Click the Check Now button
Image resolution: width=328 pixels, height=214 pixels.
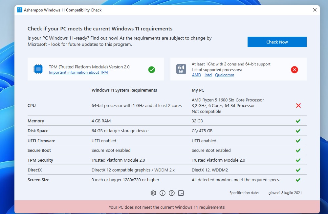coord(277,42)
